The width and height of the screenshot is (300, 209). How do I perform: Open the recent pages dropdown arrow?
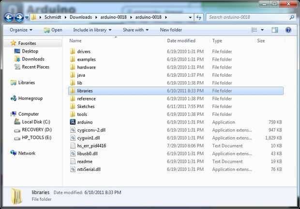(27, 17)
